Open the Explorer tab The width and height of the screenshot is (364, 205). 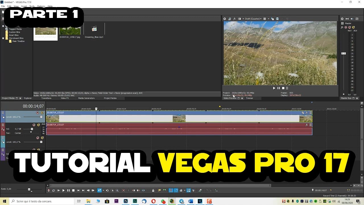click(28, 98)
